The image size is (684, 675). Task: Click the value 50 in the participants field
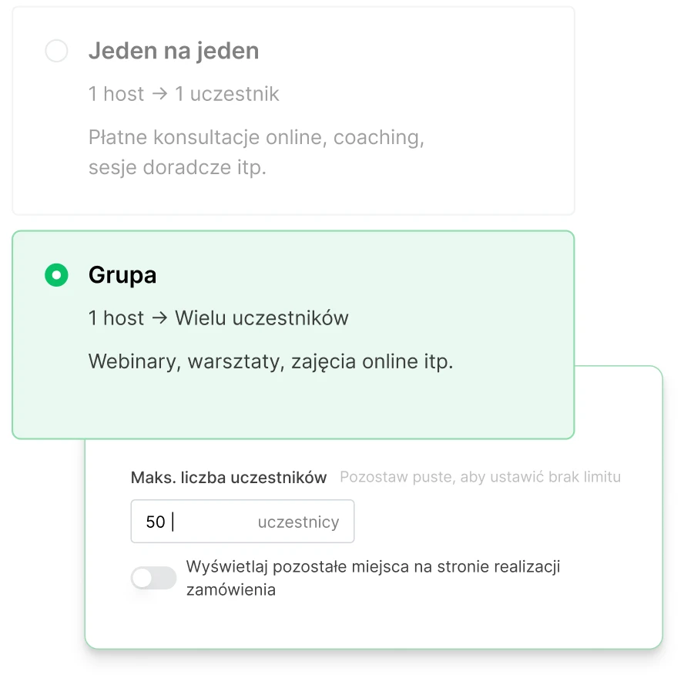pos(155,522)
